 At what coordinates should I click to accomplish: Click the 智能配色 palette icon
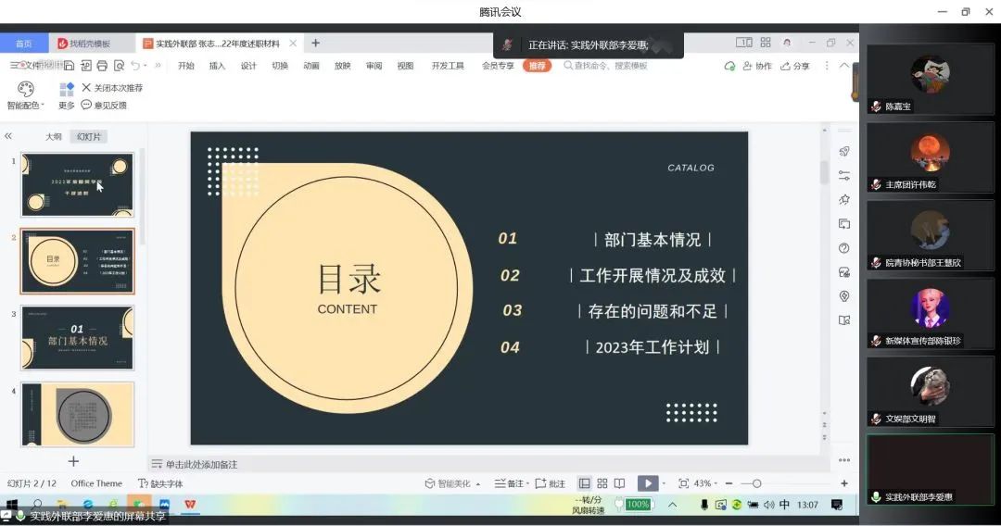(x=25, y=89)
